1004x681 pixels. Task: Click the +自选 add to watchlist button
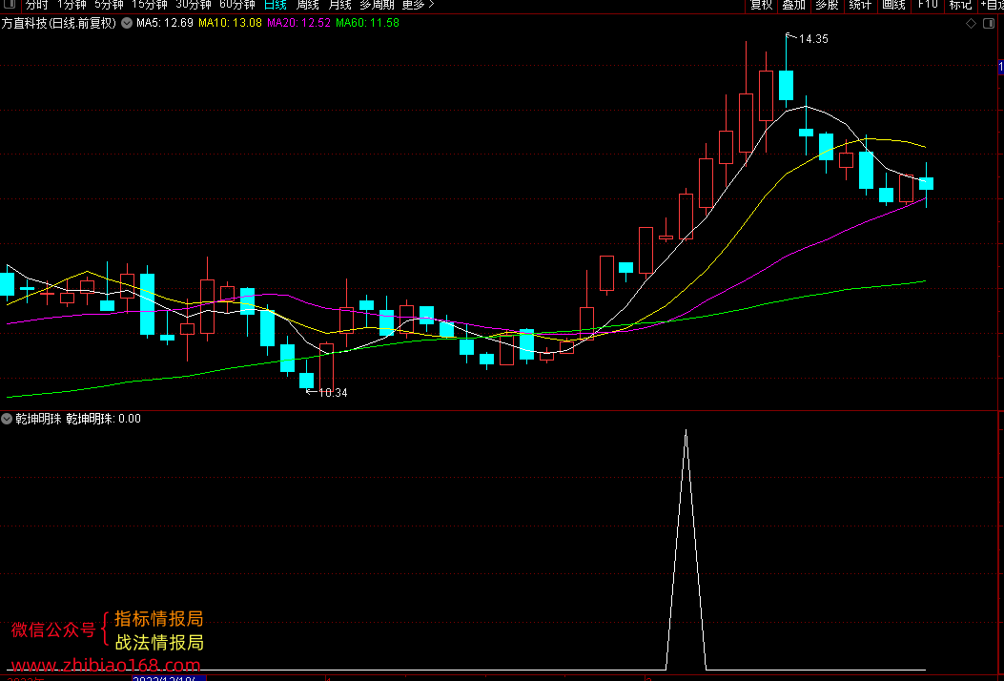pos(992,5)
